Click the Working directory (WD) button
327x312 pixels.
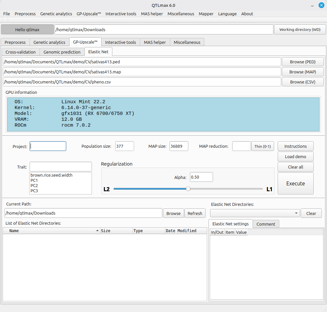[300, 30]
